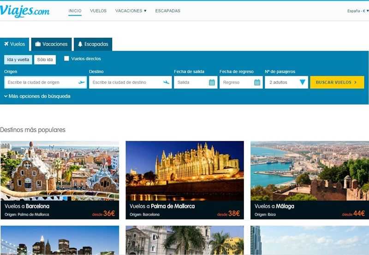Open the calendar icon for Regreso date
The image size is (369, 255).
(257, 82)
